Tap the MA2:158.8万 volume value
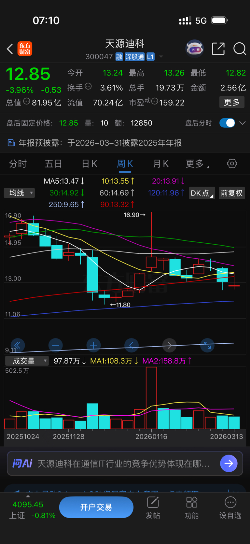 [167, 361]
